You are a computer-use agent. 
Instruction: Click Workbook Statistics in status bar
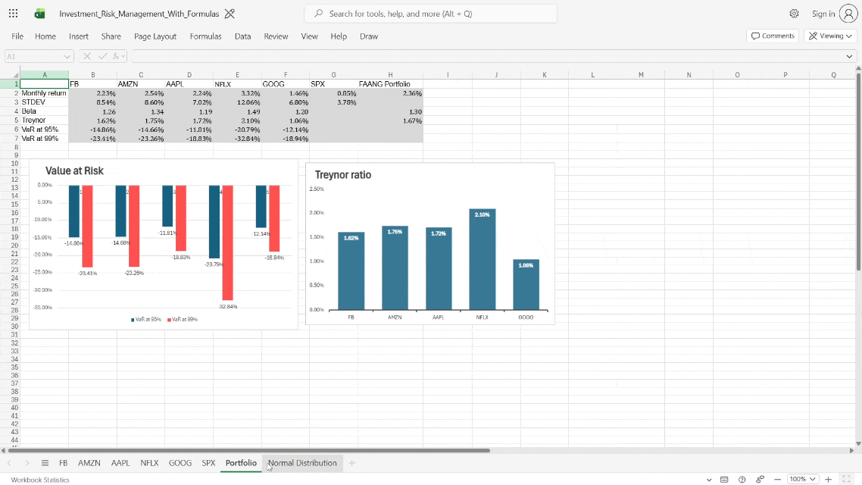coord(40,480)
